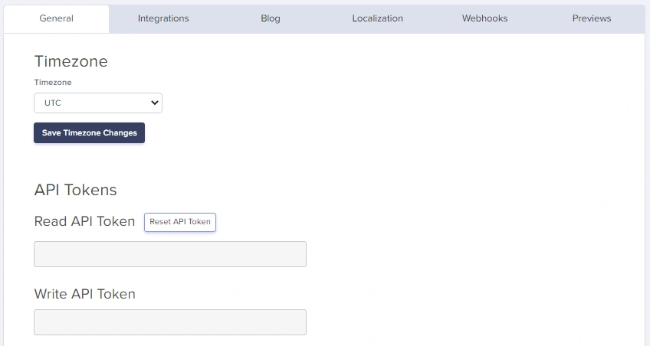Click the API Tokens section heading
The image size is (650, 346).
click(75, 190)
